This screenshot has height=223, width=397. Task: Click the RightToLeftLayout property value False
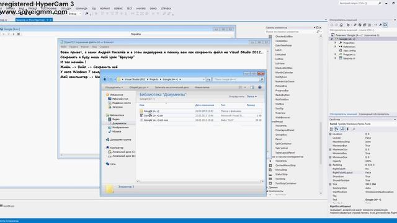(x=368, y=173)
